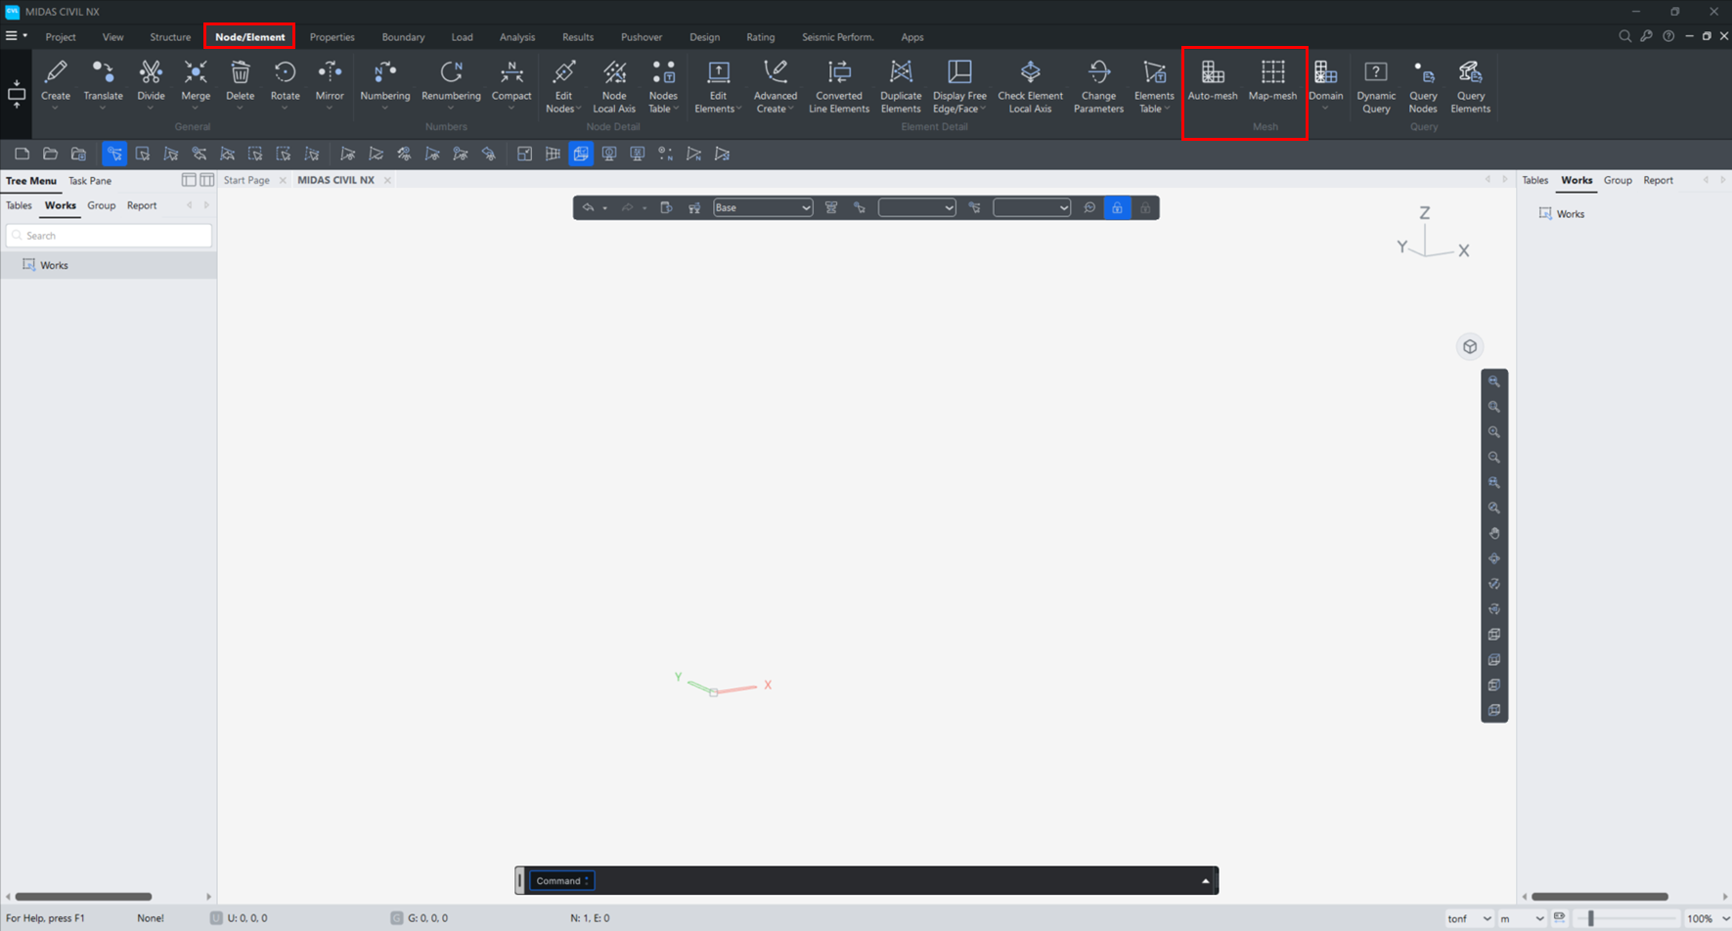Screen dimensions: 1732x931
Task: Open Check Element Local Axis
Action: [x=1030, y=86]
